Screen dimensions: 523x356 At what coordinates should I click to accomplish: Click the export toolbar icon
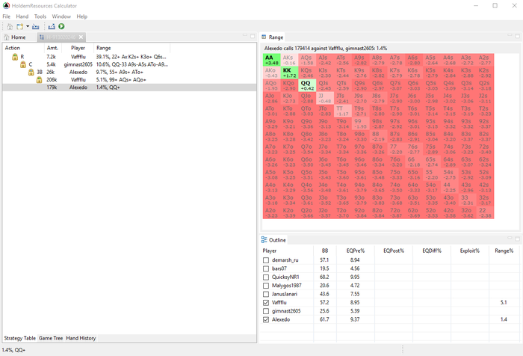click(x=52, y=26)
